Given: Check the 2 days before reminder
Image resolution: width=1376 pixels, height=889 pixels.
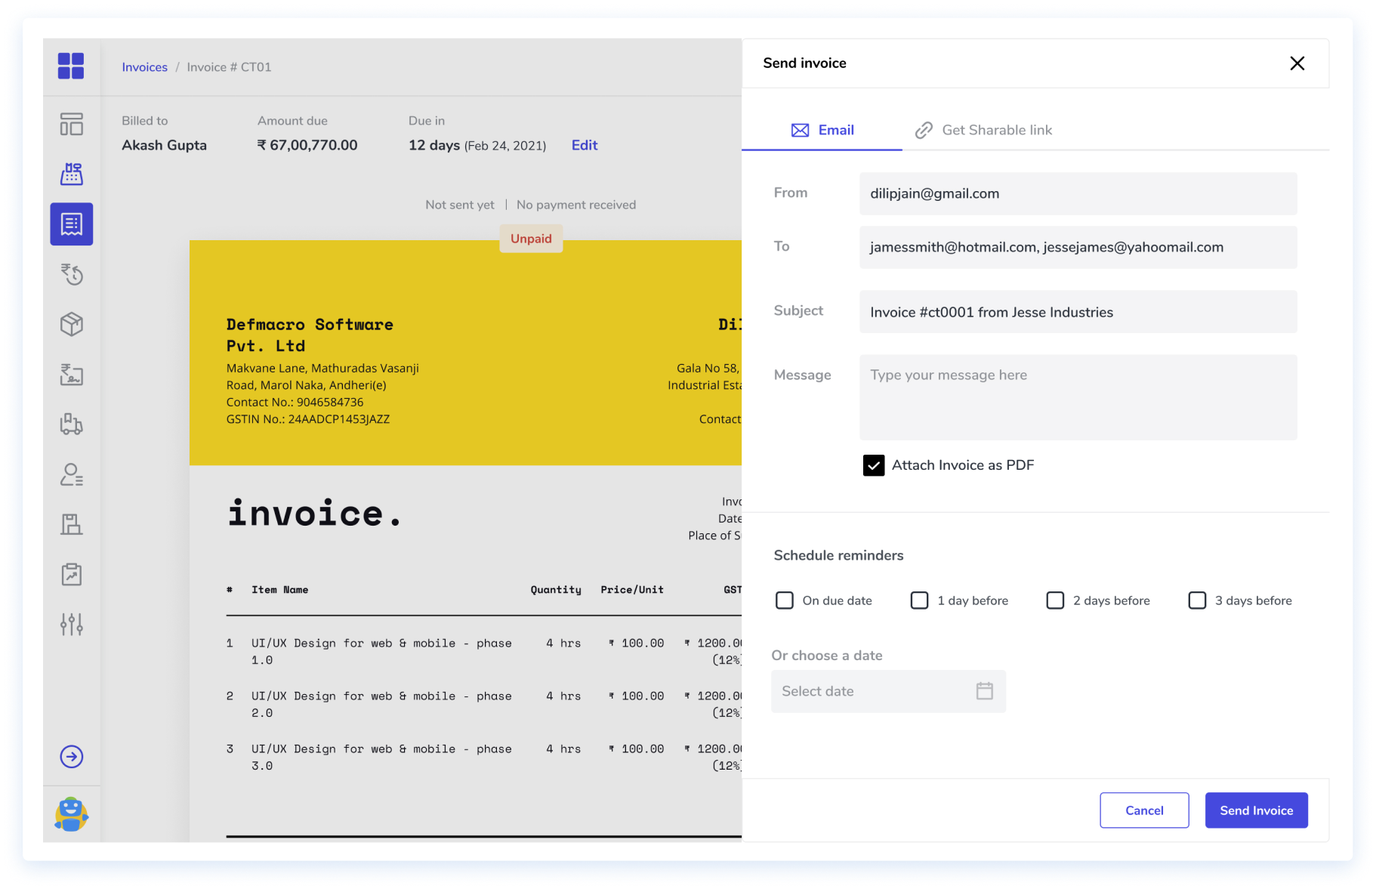Looking at the screenshot, I should pyautogui.click(x=1055, y=600).
